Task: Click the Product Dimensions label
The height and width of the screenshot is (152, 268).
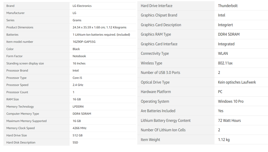Action: coord(20,27)
